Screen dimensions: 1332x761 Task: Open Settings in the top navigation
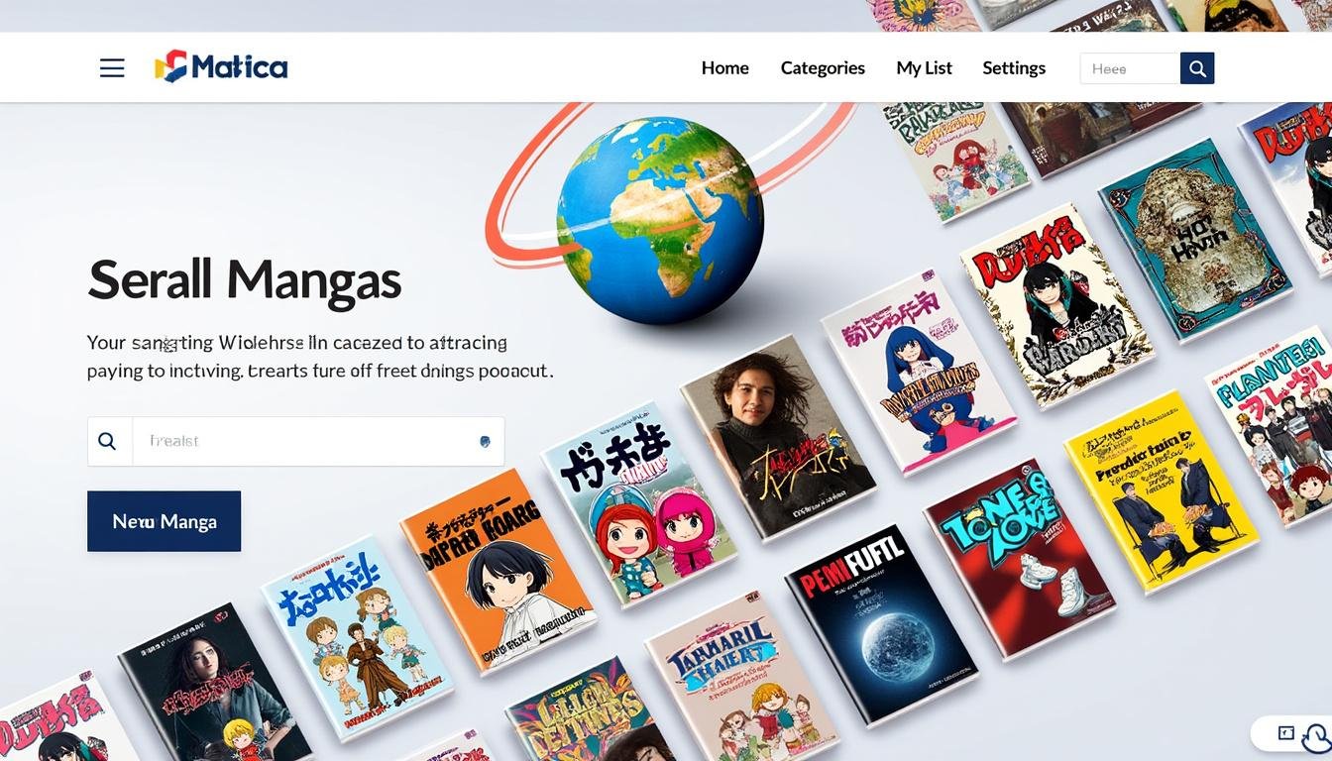[x=1014, y=68]
